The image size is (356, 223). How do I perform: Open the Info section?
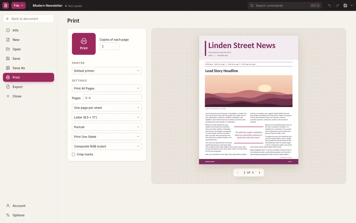[x=29, y=30]
